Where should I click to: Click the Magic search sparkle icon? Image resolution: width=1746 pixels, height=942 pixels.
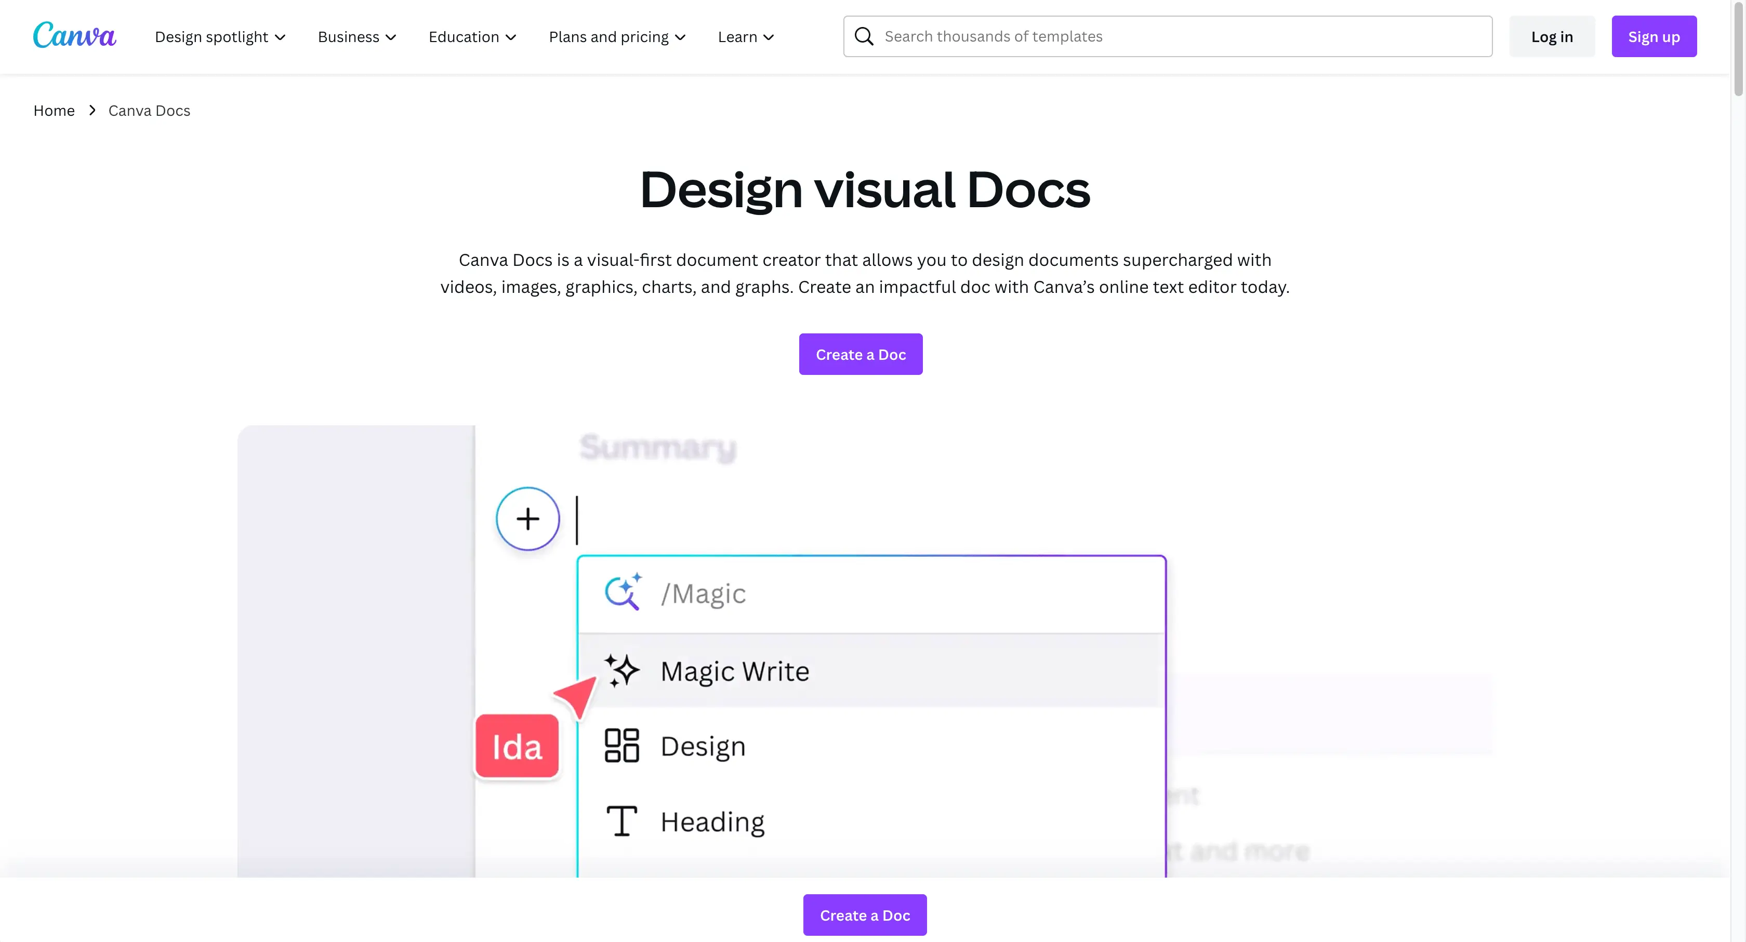[622, 593]
